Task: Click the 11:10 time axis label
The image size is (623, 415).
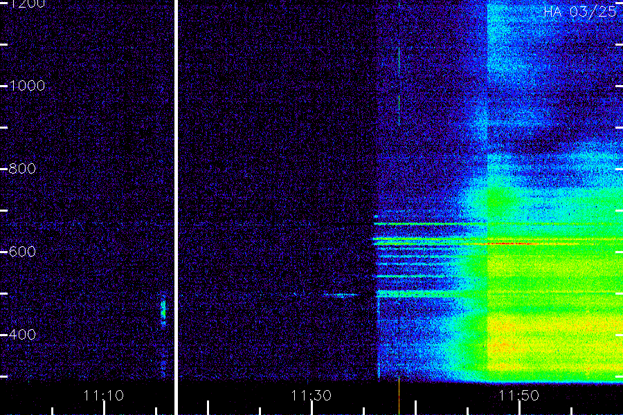Action: (x=103, y=395)
